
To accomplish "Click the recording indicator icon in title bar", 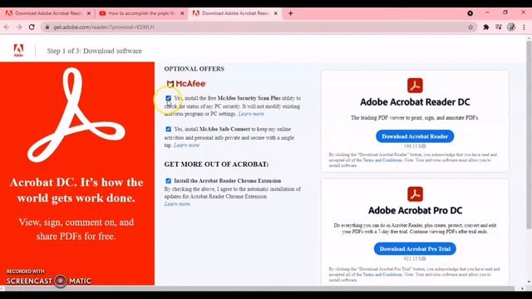I will tap(470, 13).
